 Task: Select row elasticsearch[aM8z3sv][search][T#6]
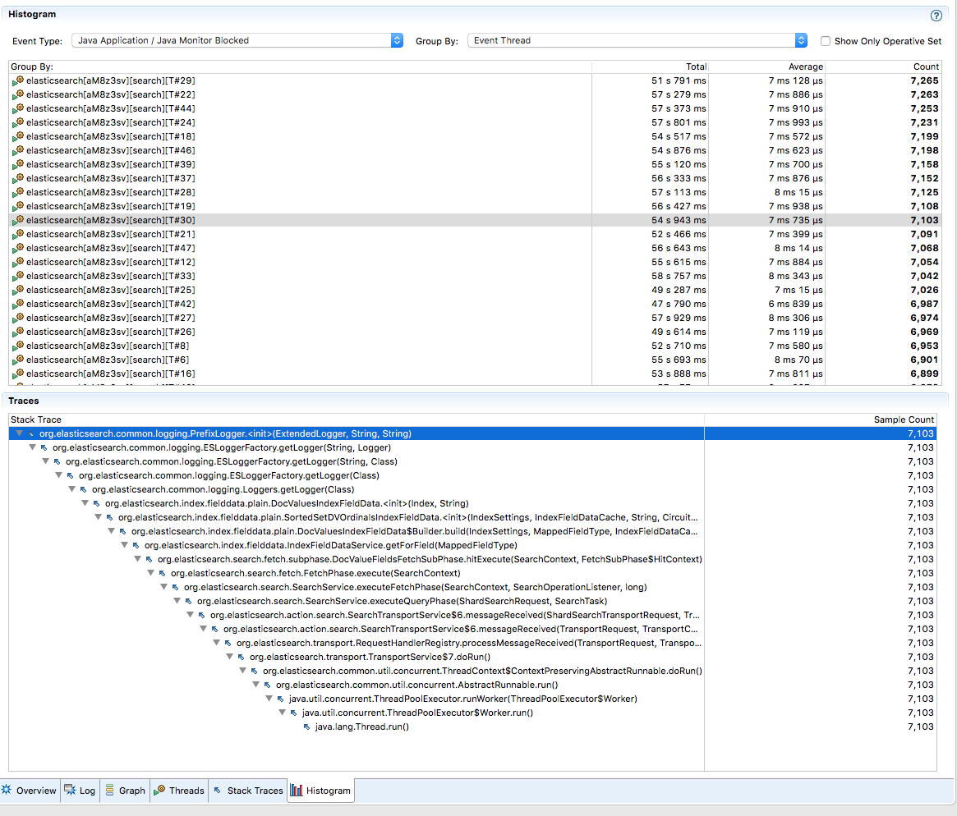(475, 360)
